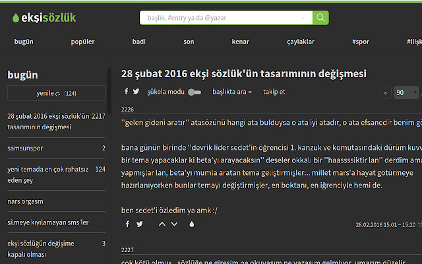Click the green search magnifier button

(x=320, y=18)
